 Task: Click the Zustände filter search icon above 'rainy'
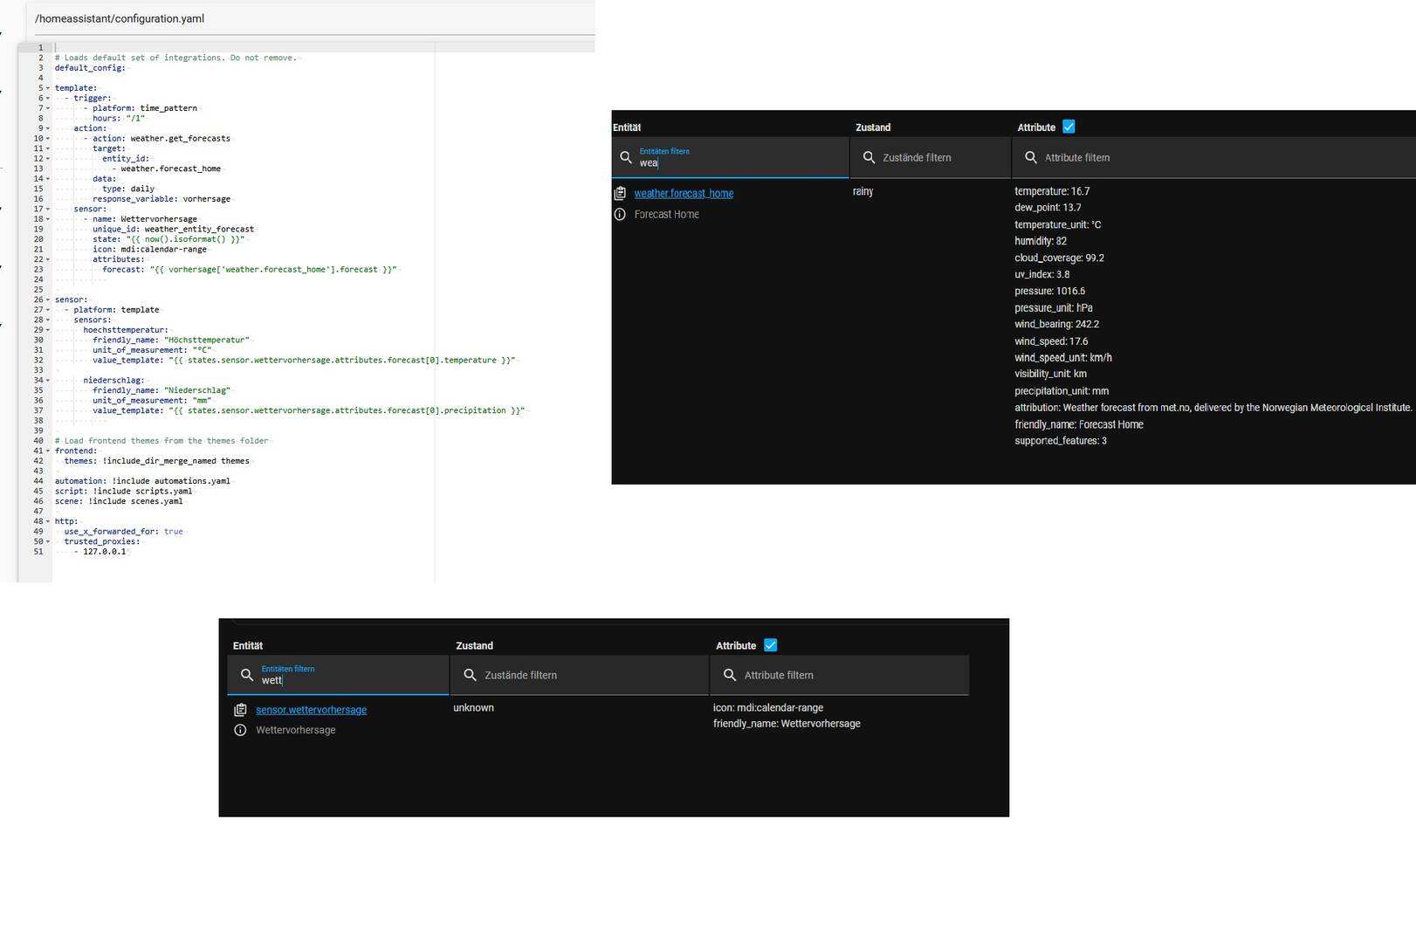(869, 157)
